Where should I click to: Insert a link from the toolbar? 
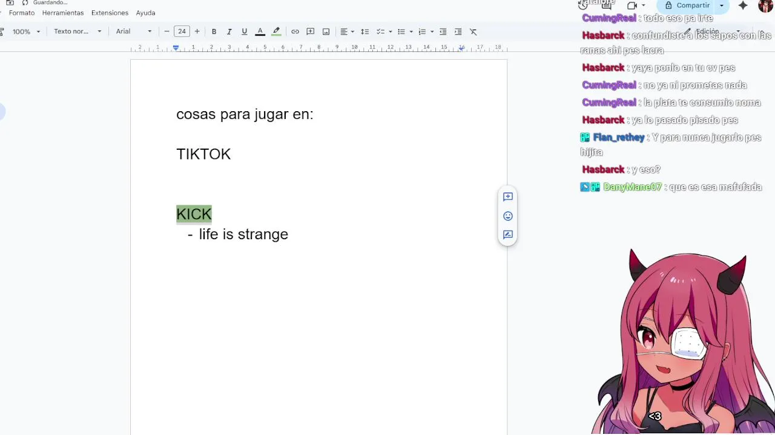295,31
